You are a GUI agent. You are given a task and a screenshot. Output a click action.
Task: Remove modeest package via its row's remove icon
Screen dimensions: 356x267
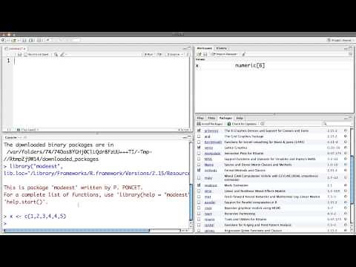[x=346, y=185]
